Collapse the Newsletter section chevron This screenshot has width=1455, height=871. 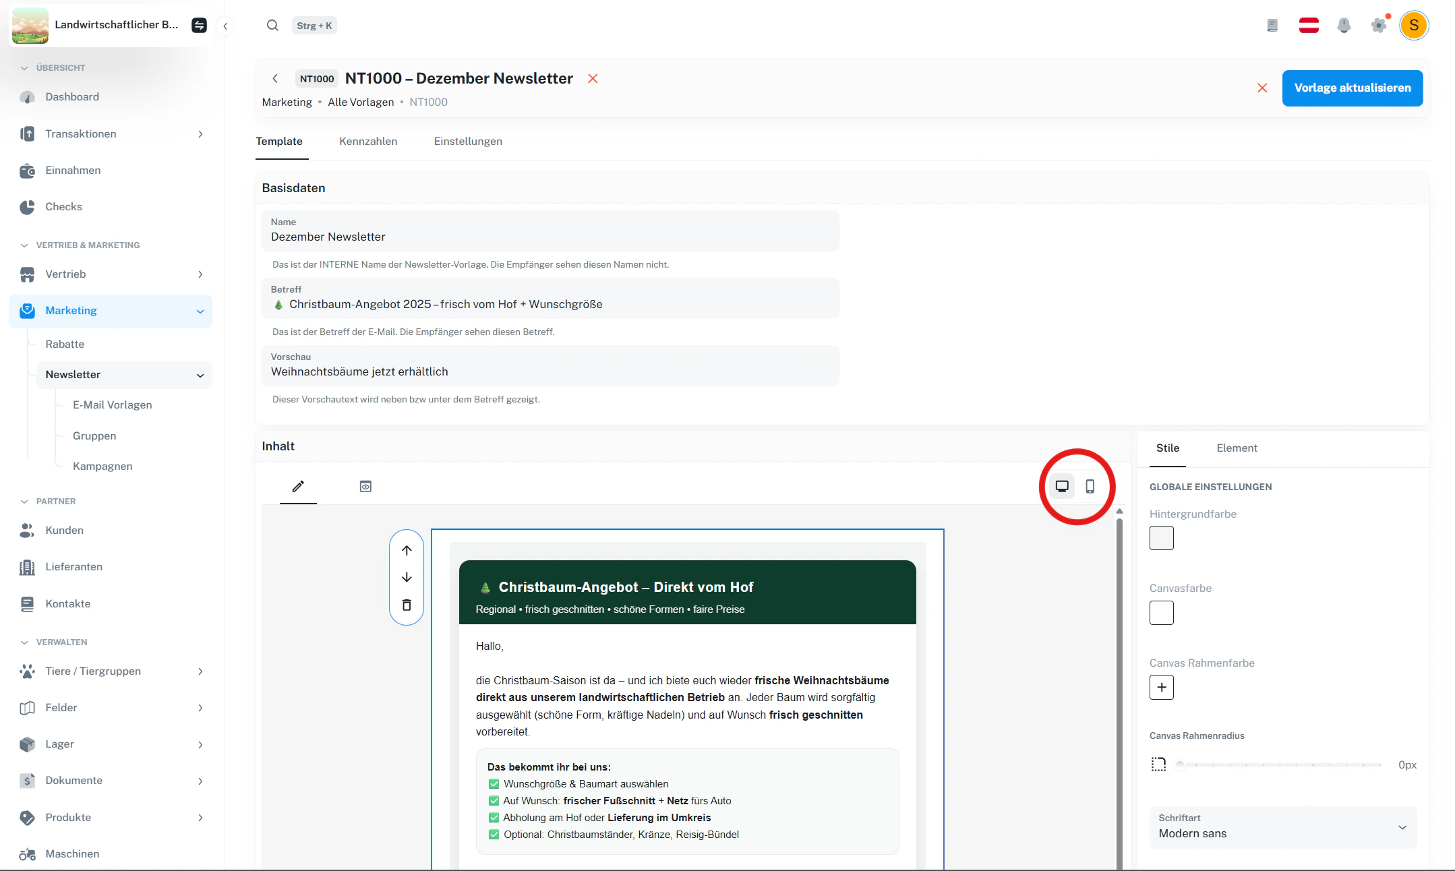[200, 375]
